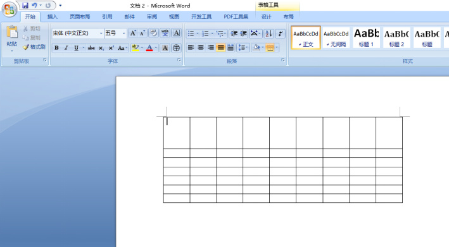
Task: Copy the selection with 复制
Action: [x=32, y=38]
